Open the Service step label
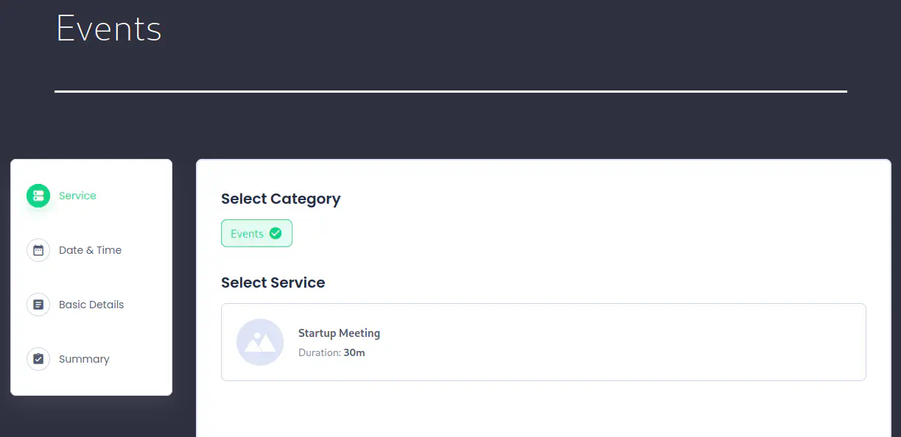The height and width of the screenshot is (437, 901). 77,196
